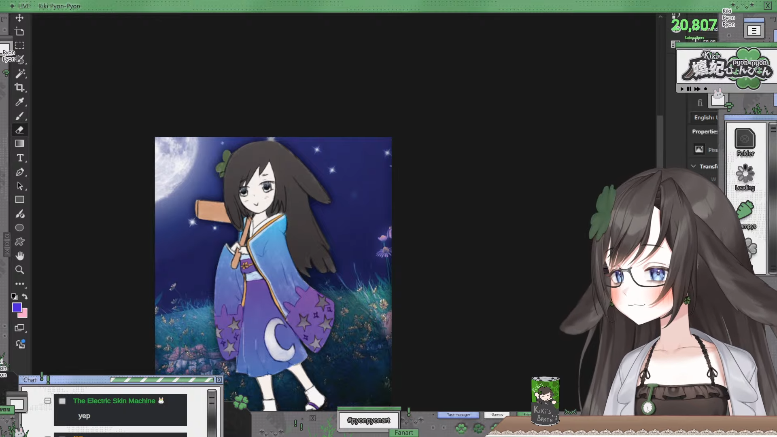Select the Eraser tool
The width and height of the screenshot is (777, 437).
(19, 130)
